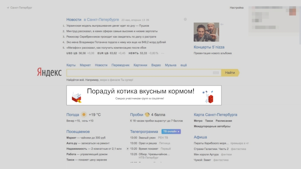This screenshot has height=169, width=301.
Task: Click НЕФТЬ price 53,33
Action: click(x=143, y=53)
